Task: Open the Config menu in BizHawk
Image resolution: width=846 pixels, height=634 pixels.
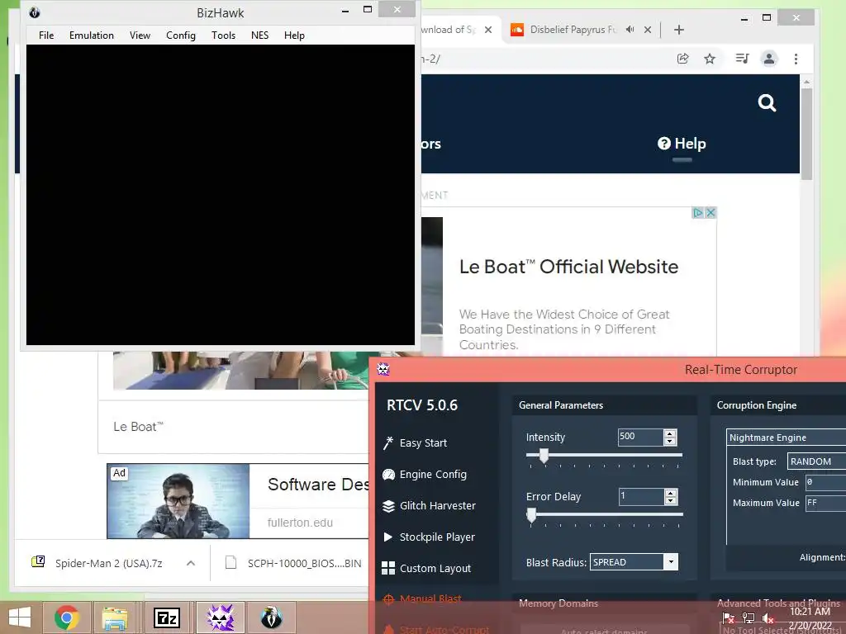Action: coord(180,35)
